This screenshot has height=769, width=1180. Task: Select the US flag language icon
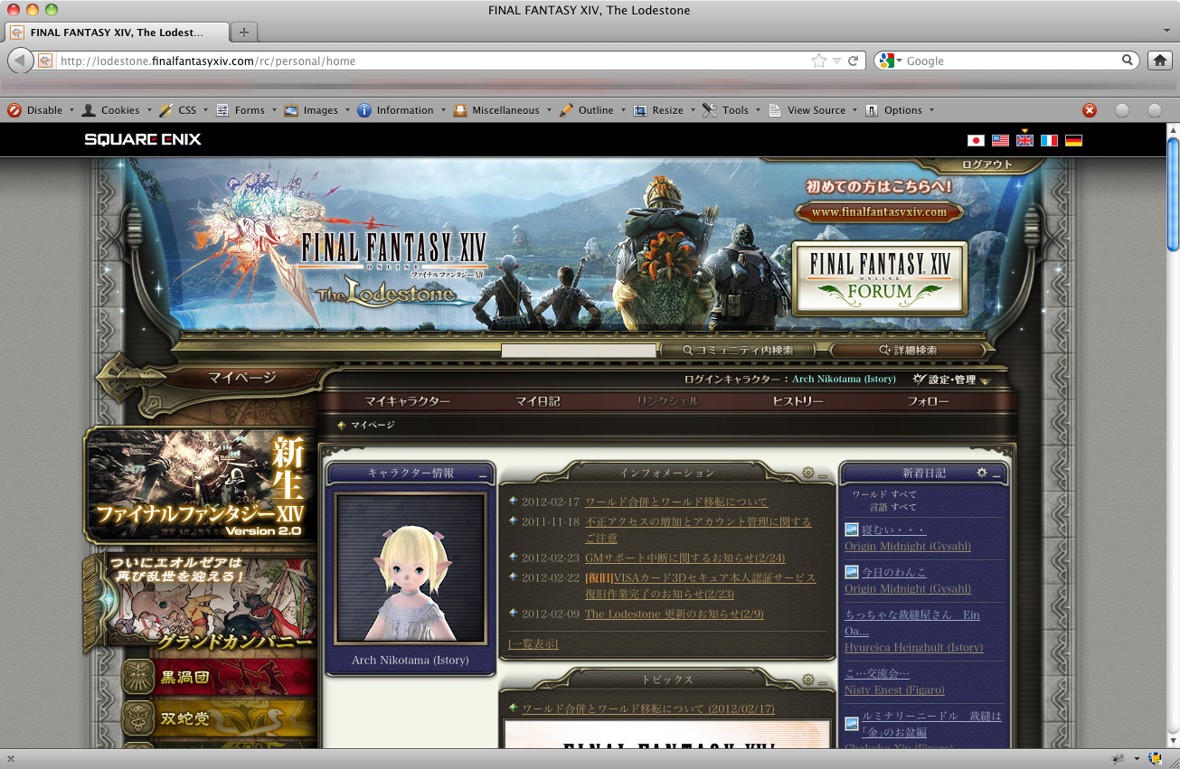click(x=1000, y=140)
